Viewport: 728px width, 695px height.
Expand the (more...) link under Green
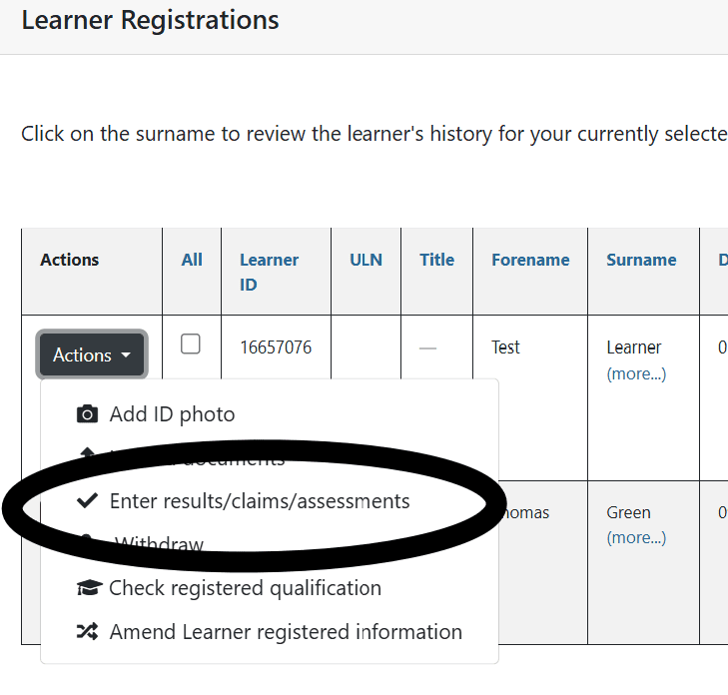pyautogui.click(x=636, y=538)
